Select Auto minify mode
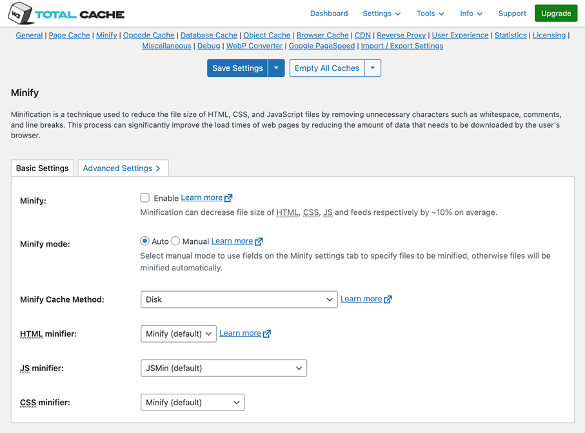Screen dimensions: 585x433 144,241
